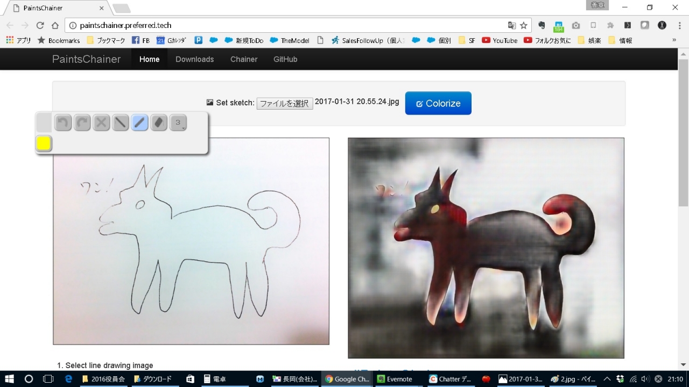Open the 新規ToDo bookmark
Viewport: 689px width, 387px height.
(244, 40)
